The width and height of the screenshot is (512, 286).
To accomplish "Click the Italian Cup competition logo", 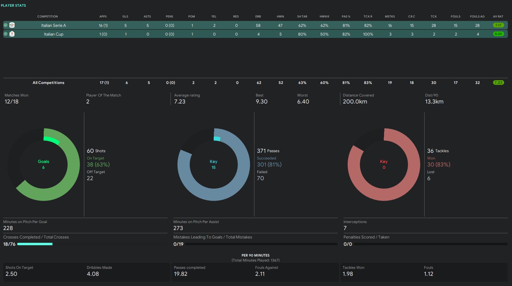I will pos(12,34).
